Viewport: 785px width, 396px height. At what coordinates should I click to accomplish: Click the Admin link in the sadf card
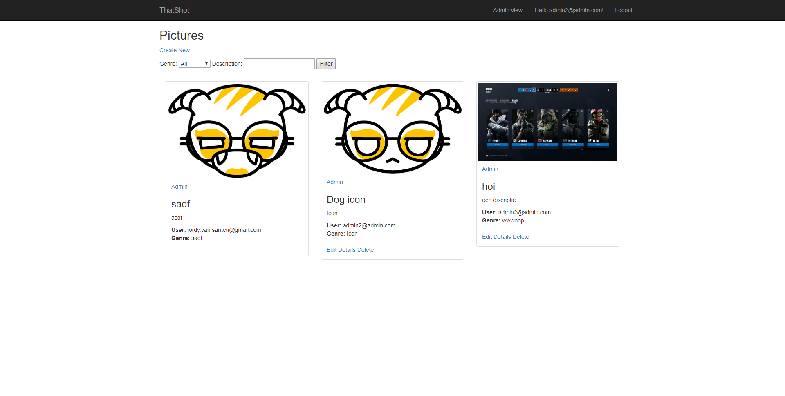tap(179, 187)
